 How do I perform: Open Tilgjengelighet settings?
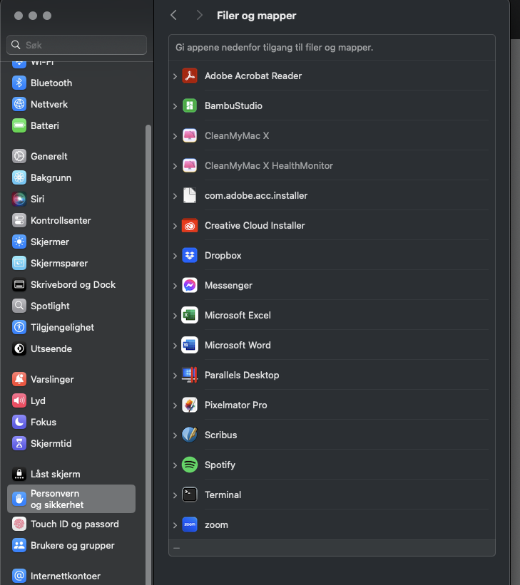(x=71, y=327)
